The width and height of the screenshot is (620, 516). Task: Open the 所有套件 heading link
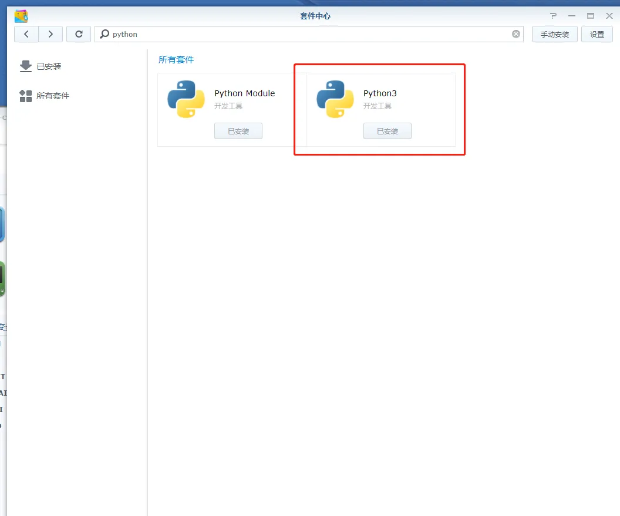point(176,60)
